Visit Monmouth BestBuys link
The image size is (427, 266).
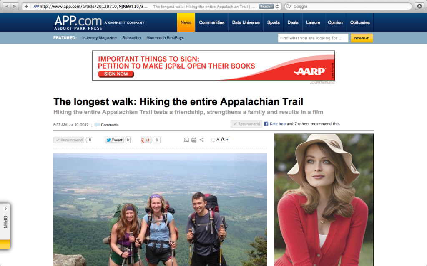165,38
